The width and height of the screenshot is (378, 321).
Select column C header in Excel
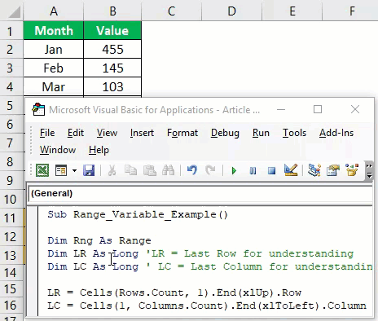171,11
